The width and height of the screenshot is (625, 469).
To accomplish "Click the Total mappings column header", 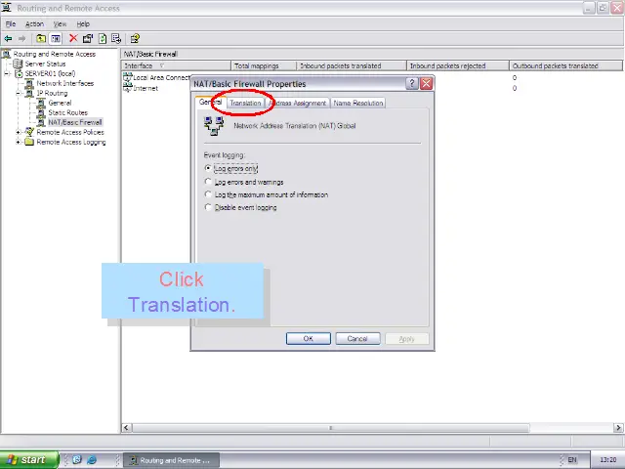I will pos(264,65).
